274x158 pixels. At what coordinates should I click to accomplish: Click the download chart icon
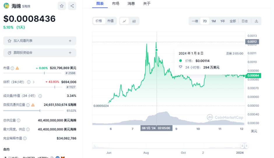click(257, 21)
